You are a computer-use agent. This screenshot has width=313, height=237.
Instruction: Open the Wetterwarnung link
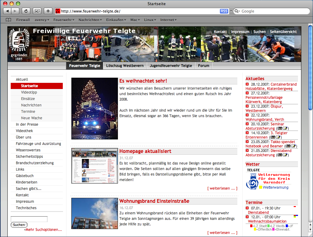pyautogui.click(x=275, y=187)
